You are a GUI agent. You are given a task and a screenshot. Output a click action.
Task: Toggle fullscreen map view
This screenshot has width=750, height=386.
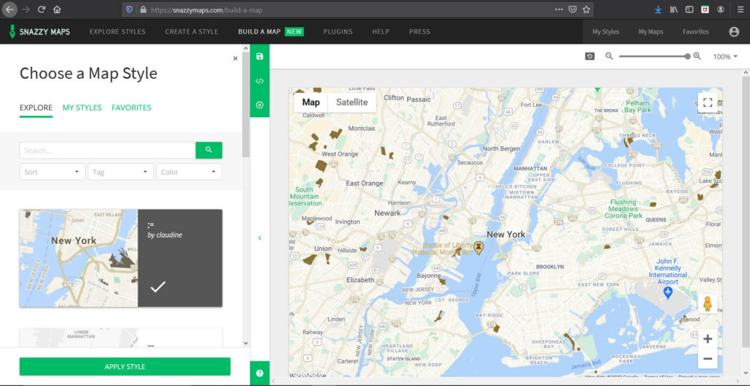click(x=708, y=102)
